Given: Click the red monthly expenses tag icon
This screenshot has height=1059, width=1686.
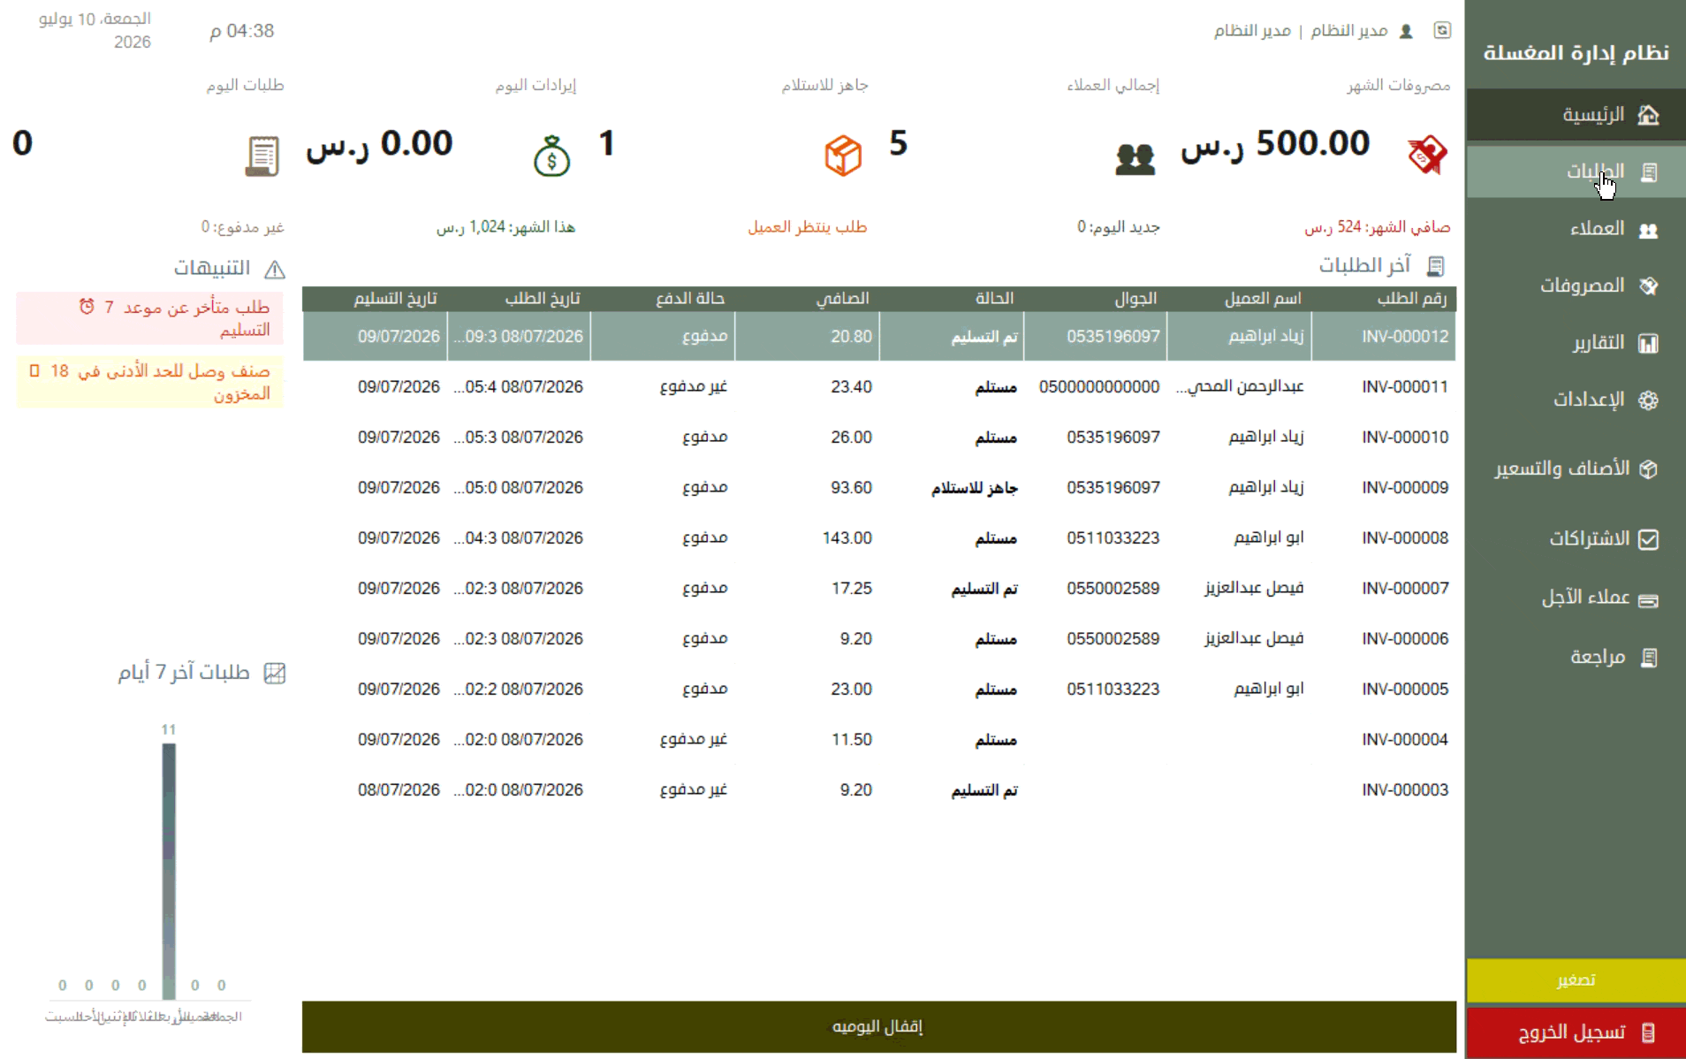Looking at the screenshot, I should [x=1427, y=156].
